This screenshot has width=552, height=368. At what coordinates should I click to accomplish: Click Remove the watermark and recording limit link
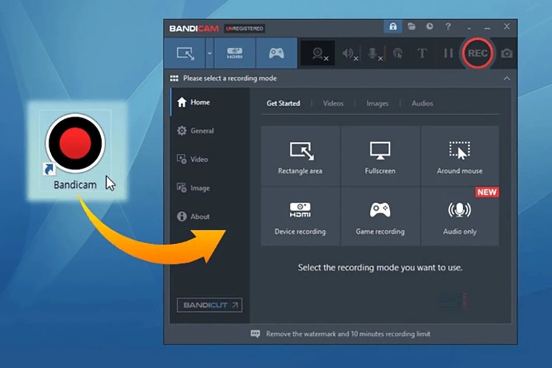(348, 334)
